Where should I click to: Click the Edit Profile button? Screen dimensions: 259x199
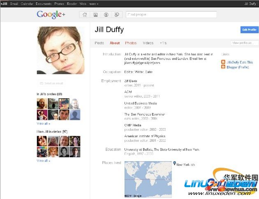coord(249,30)
